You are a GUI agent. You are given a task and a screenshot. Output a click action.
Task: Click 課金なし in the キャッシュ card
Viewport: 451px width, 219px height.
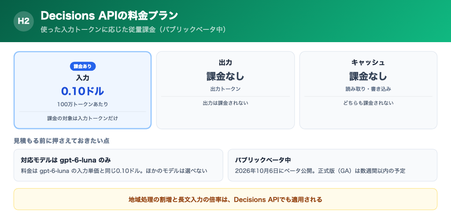click(x=368, y=76)
